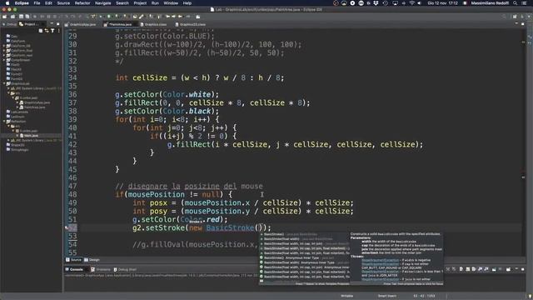Switch to the PaintArea.java editor tab
The width and height of the screenshot is (533, 300).
[120, 24]
